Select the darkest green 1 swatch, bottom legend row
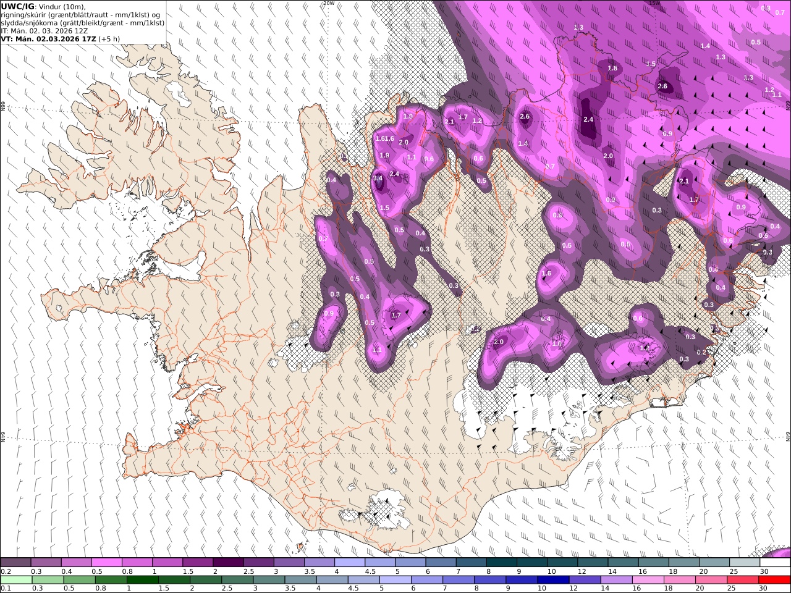This screenshot has width=791, height=593. click(x=142, y=579)
